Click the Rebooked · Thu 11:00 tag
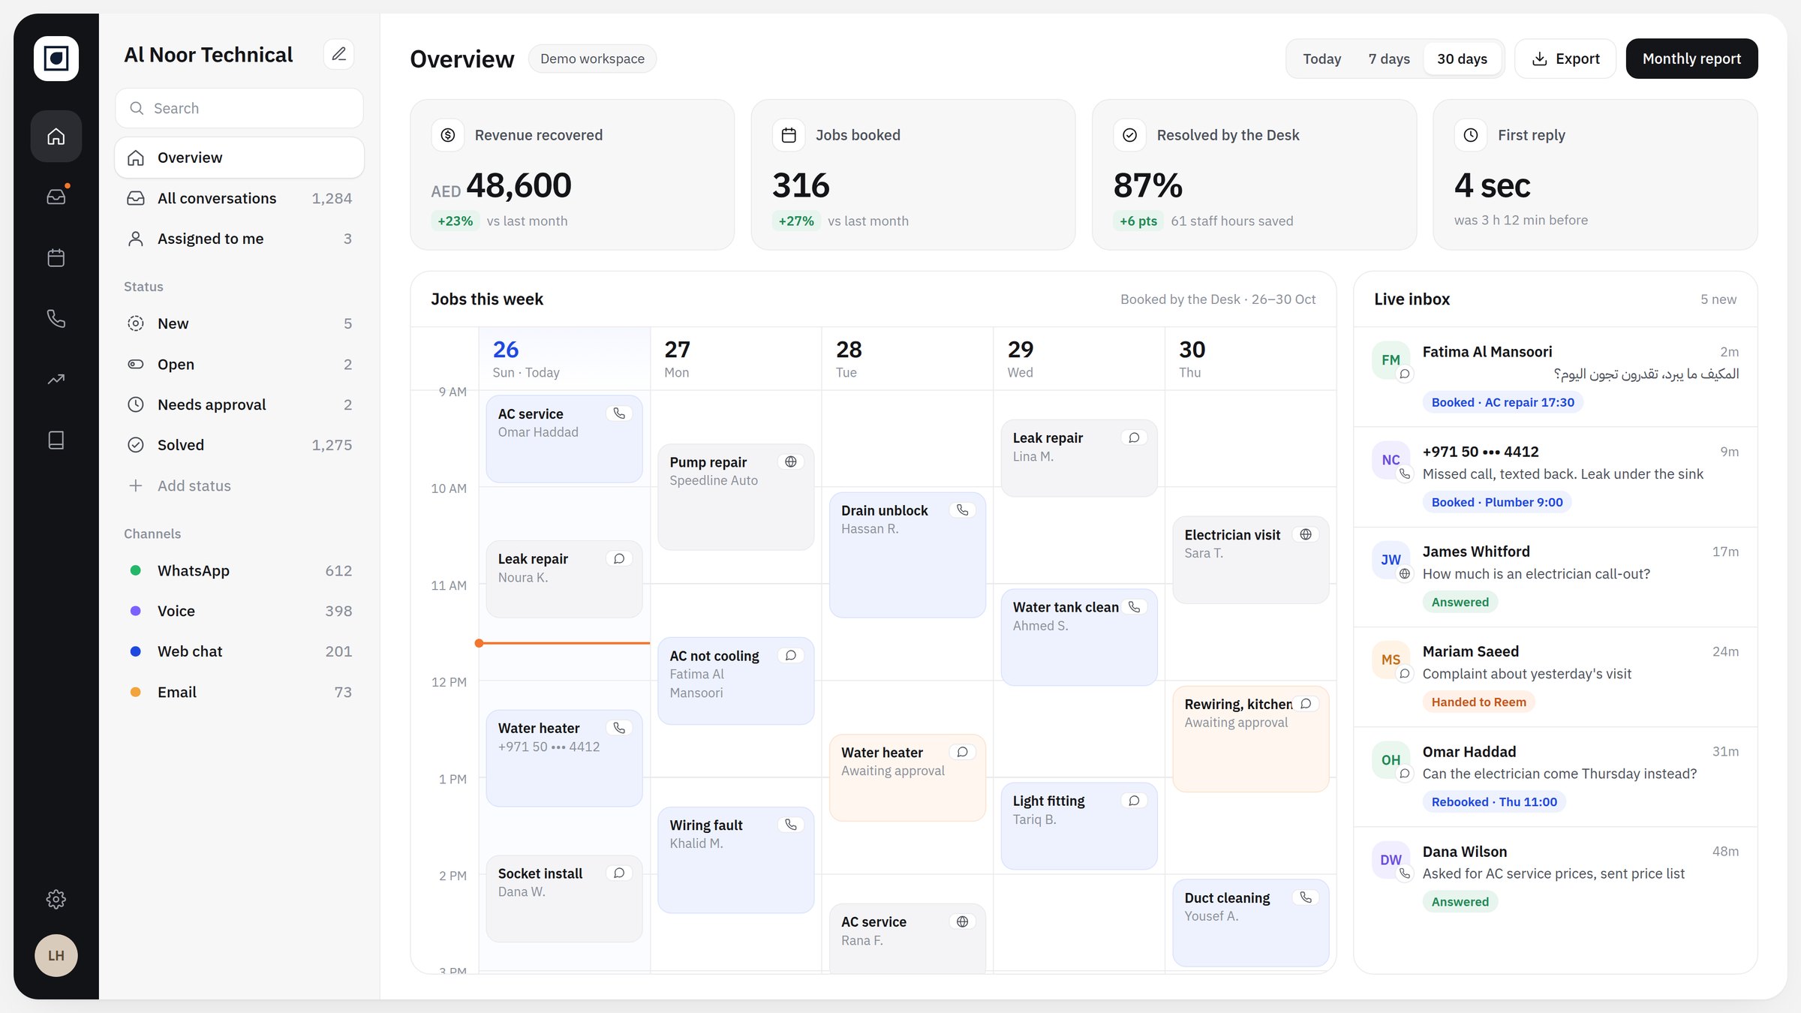 point(1493,801)
